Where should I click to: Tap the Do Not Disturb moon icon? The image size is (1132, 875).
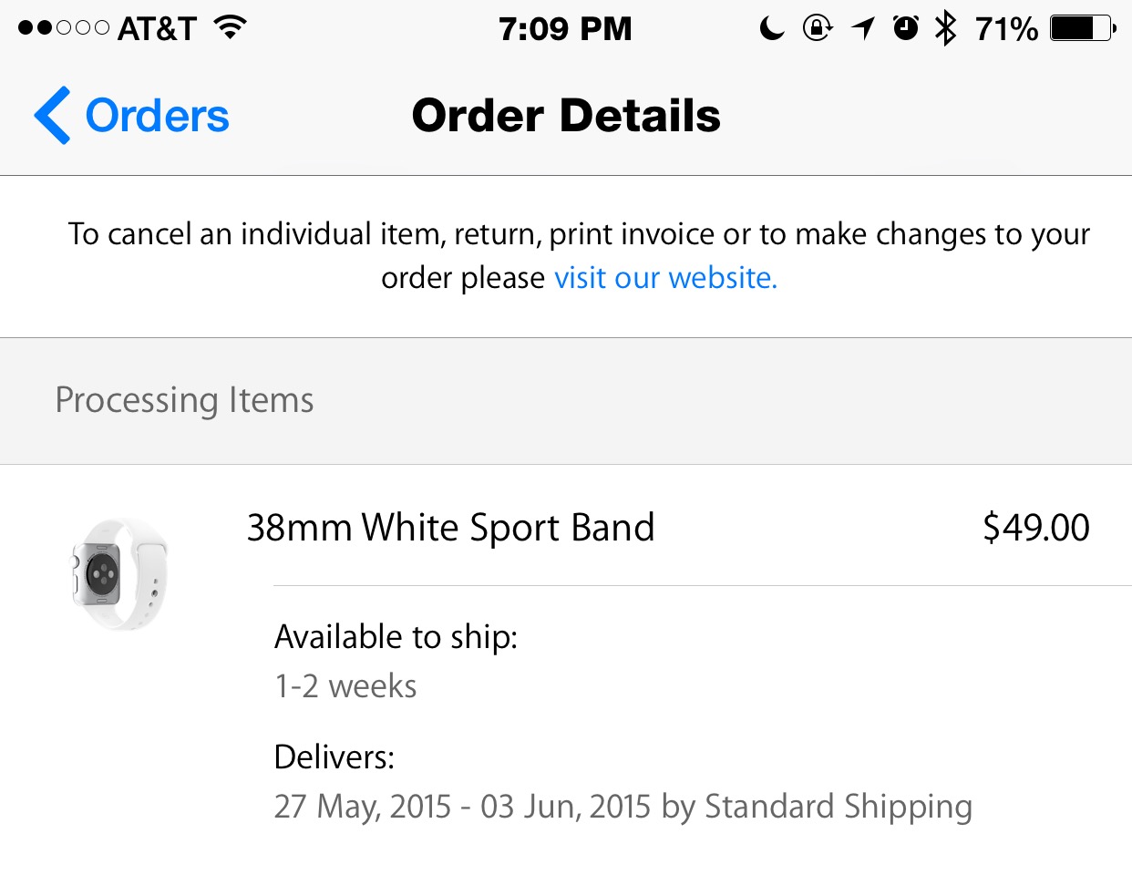(x=771, y=29)
